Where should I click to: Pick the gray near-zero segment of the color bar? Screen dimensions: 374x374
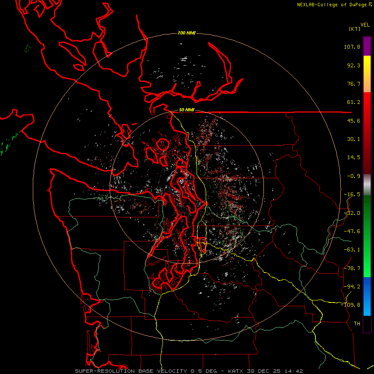367,185
